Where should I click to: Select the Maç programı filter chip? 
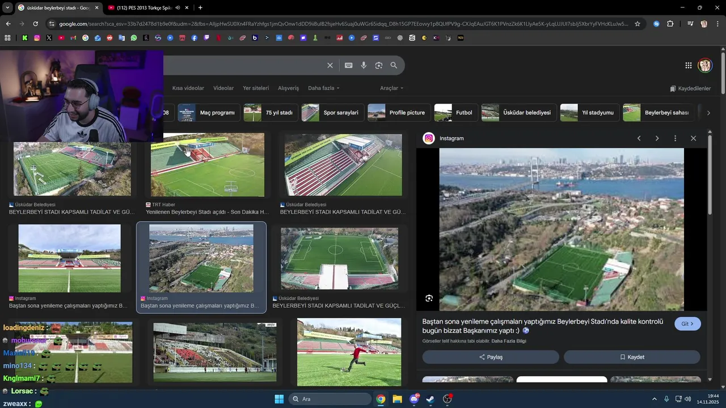coord(209,113)
